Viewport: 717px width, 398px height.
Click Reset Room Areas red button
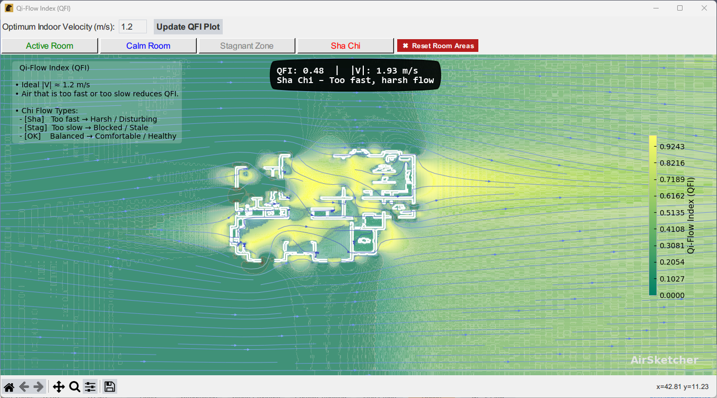coord(438,46)
